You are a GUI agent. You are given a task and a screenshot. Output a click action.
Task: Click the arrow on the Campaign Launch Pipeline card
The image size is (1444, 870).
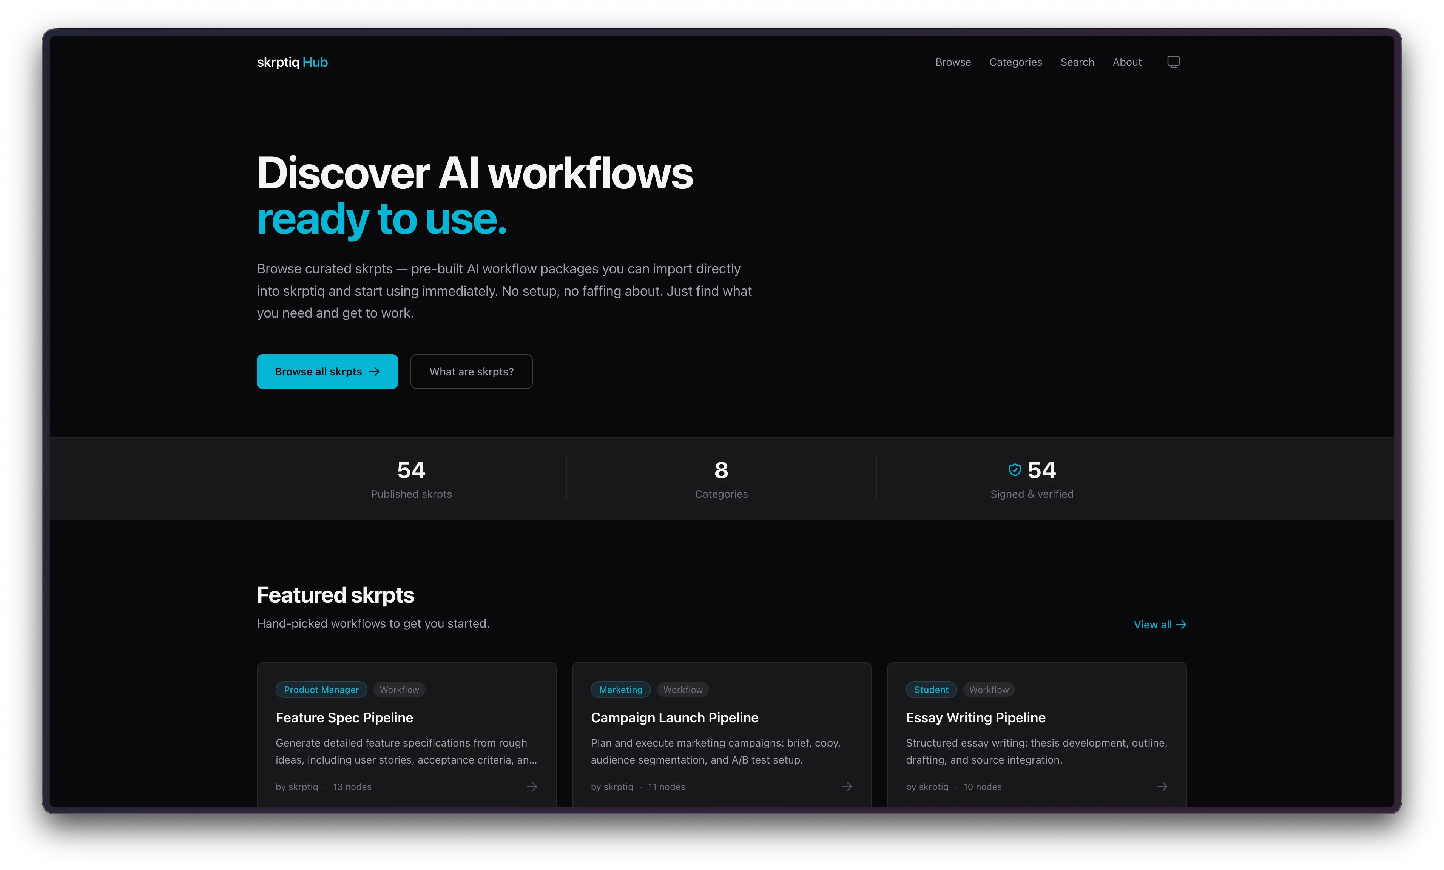tap(846, 787)
